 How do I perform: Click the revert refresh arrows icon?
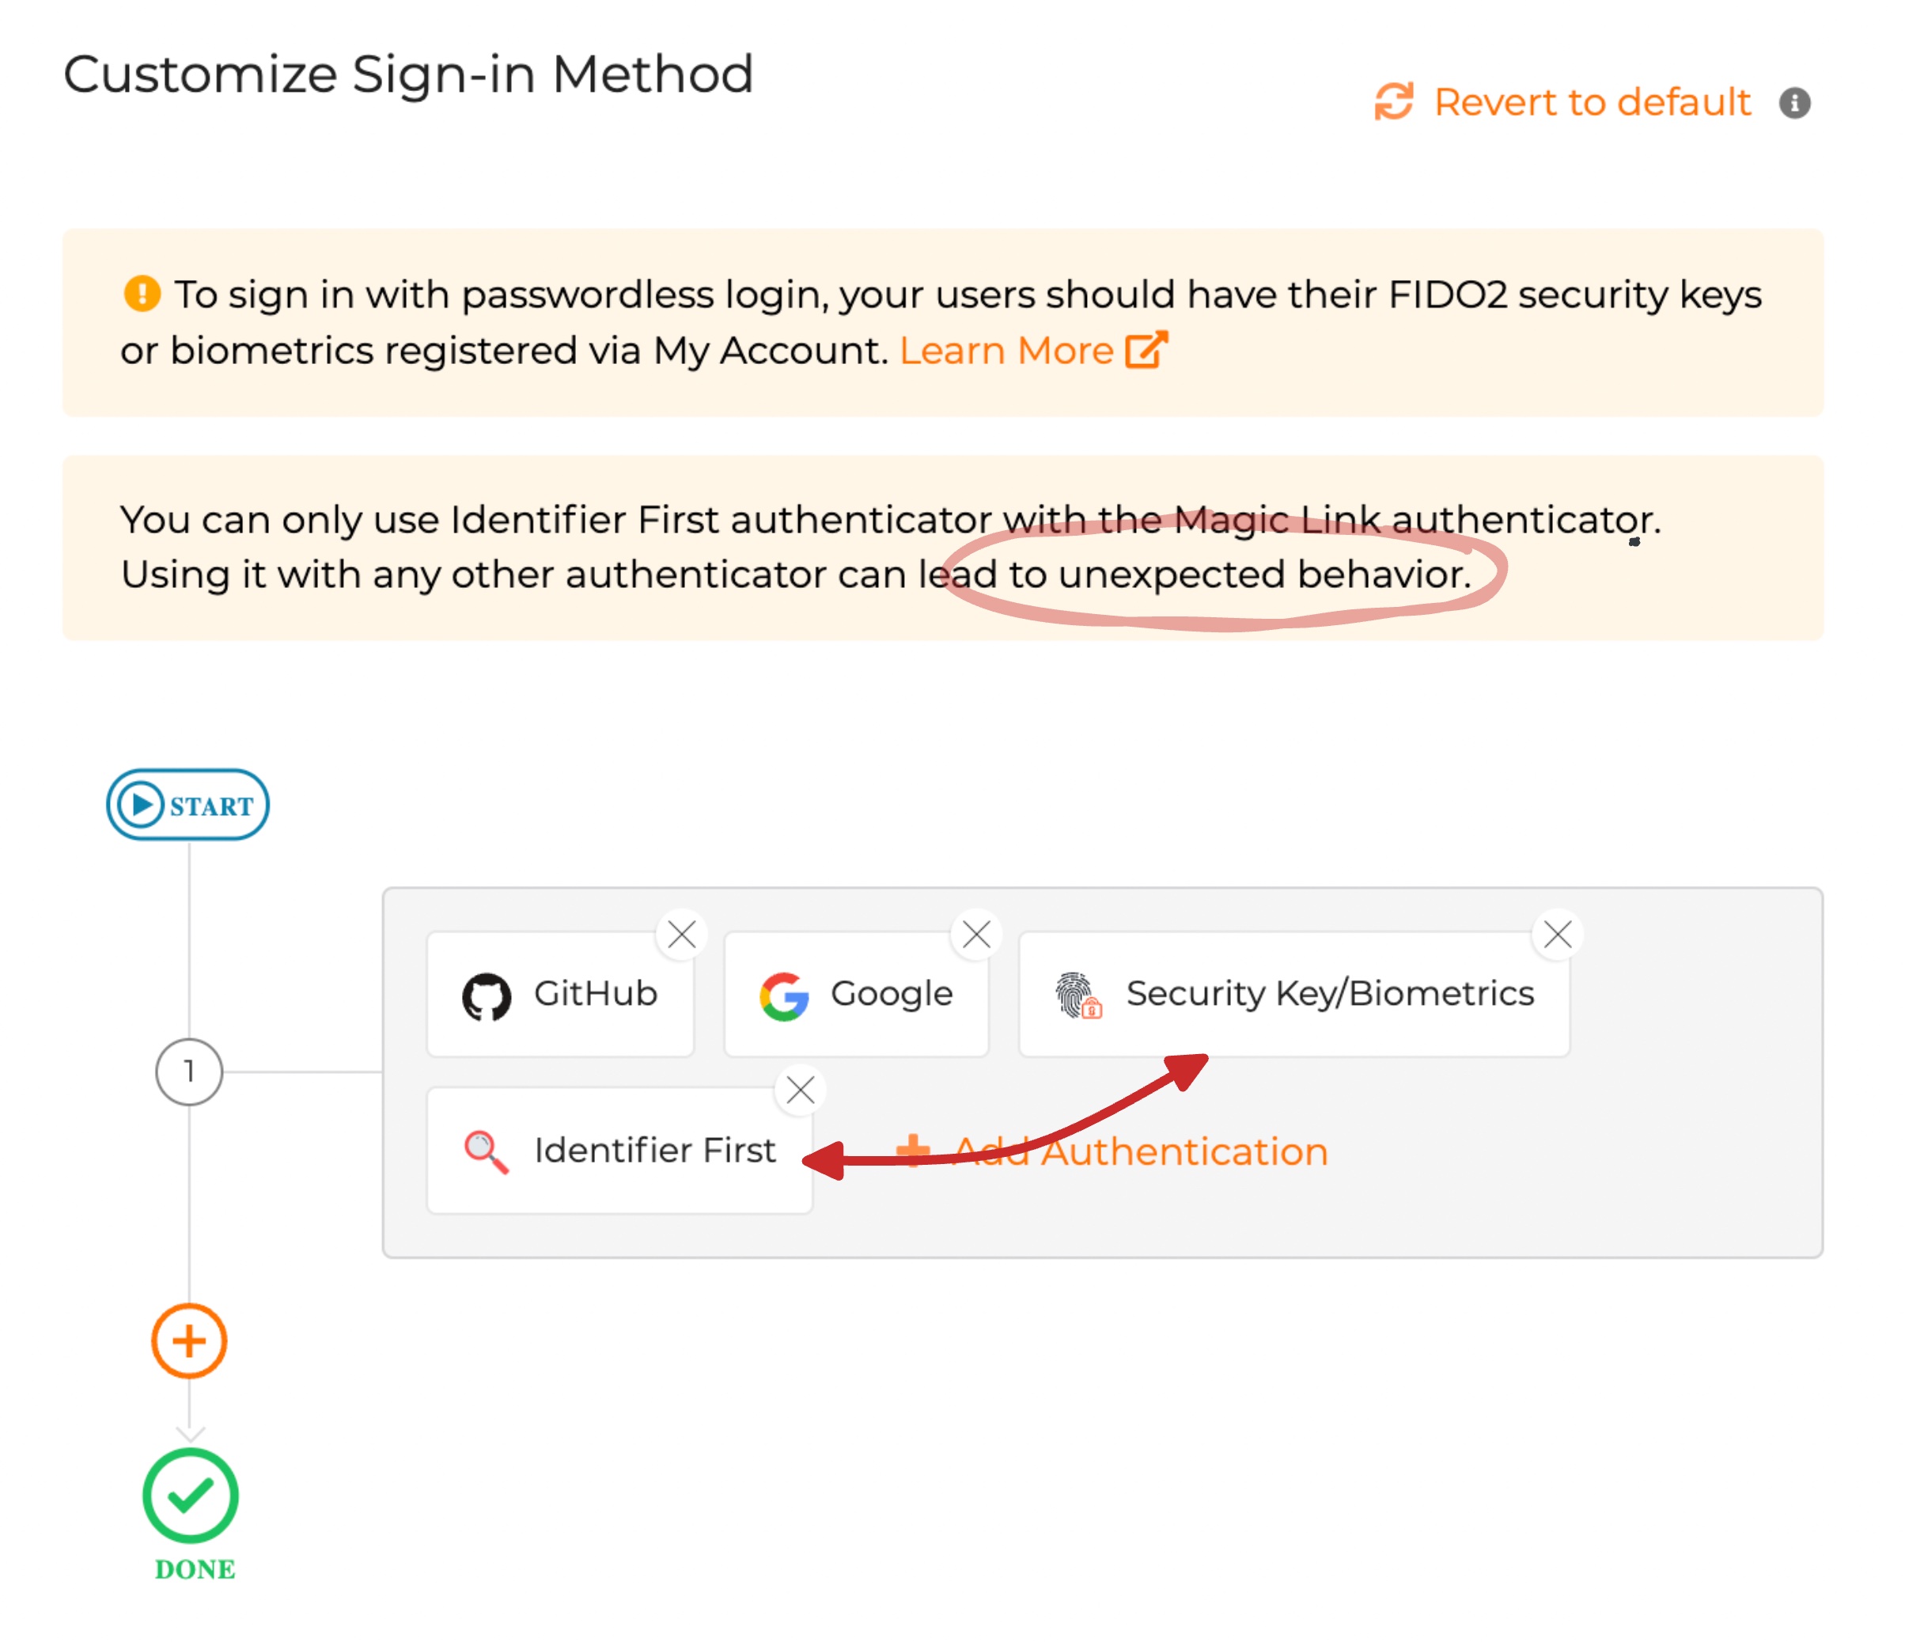click(x=1394, y=101)
